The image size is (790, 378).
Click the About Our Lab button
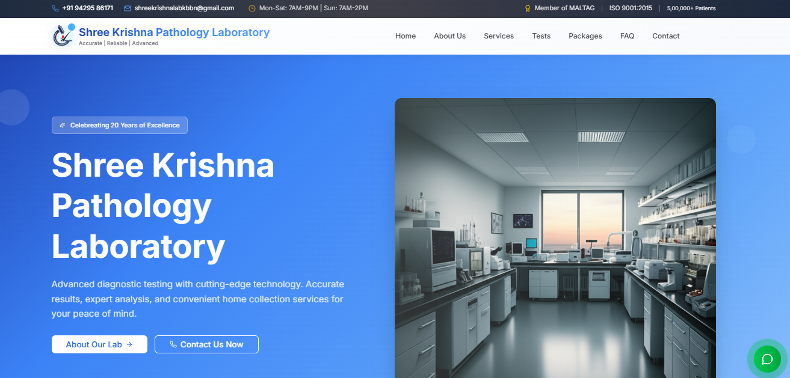(x=99, y=344)
